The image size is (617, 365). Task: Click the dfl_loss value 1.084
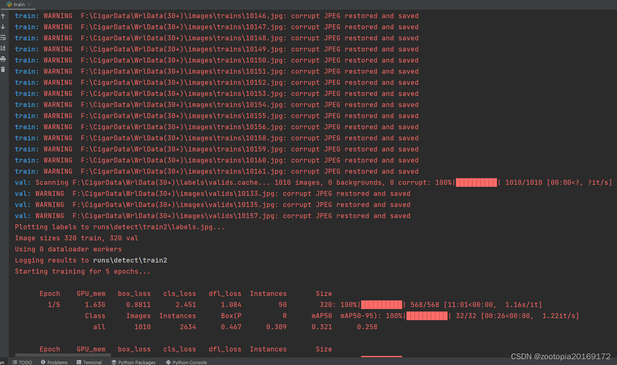pyautogui.click(x=231, y=305)
